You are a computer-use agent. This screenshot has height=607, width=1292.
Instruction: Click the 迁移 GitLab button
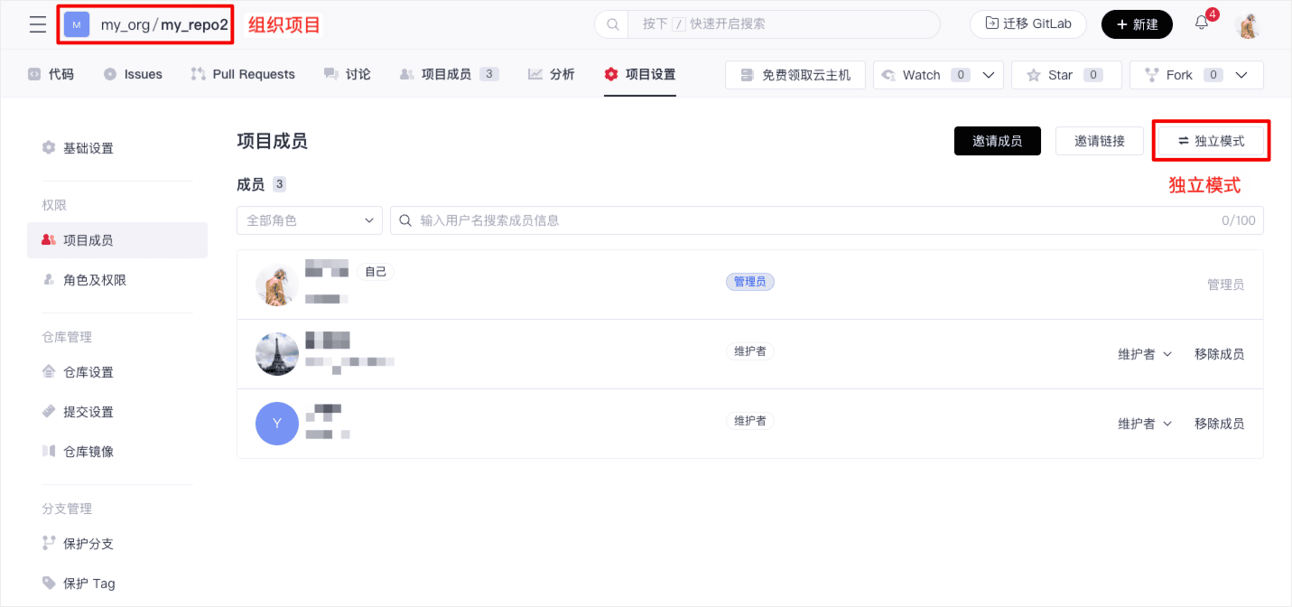1027,24
